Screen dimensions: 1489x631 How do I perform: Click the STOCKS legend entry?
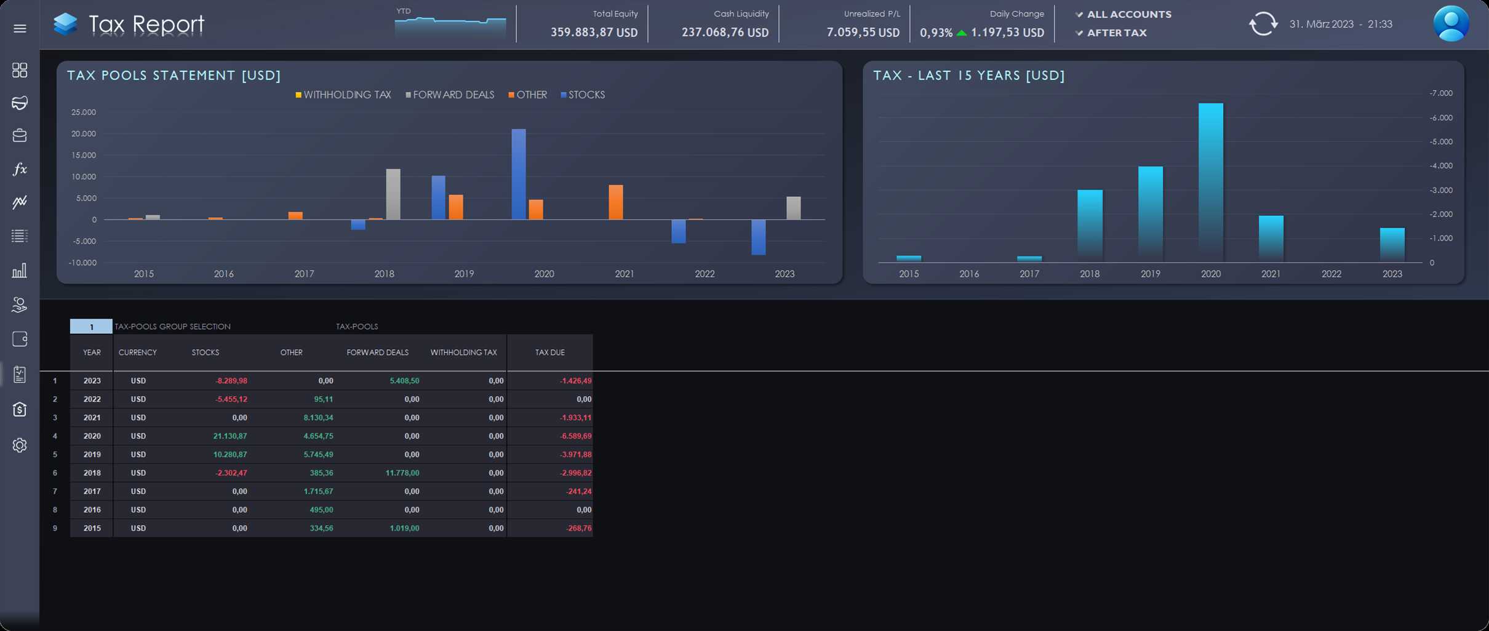tap(583, 95)
